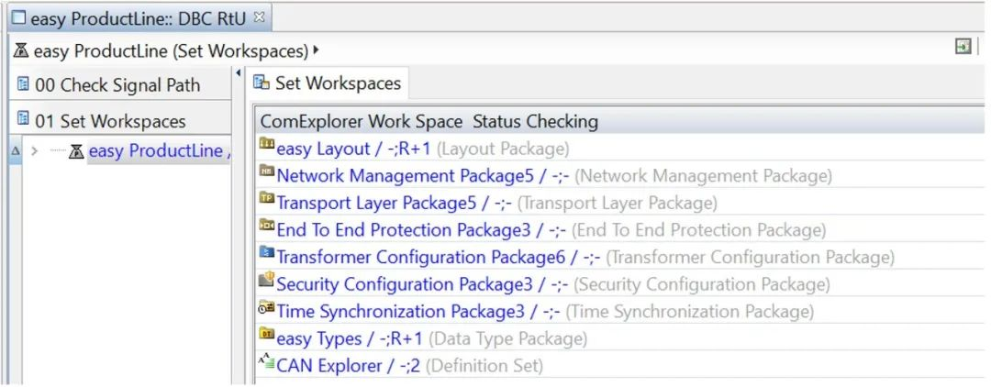This screenshot has width=991, height=387.
Task: Click the Network Management Package5 icon
Action: pyautogui.click(x=267, y=171)
